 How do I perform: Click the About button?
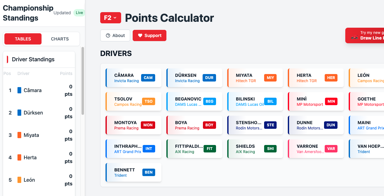pos(115,35)
